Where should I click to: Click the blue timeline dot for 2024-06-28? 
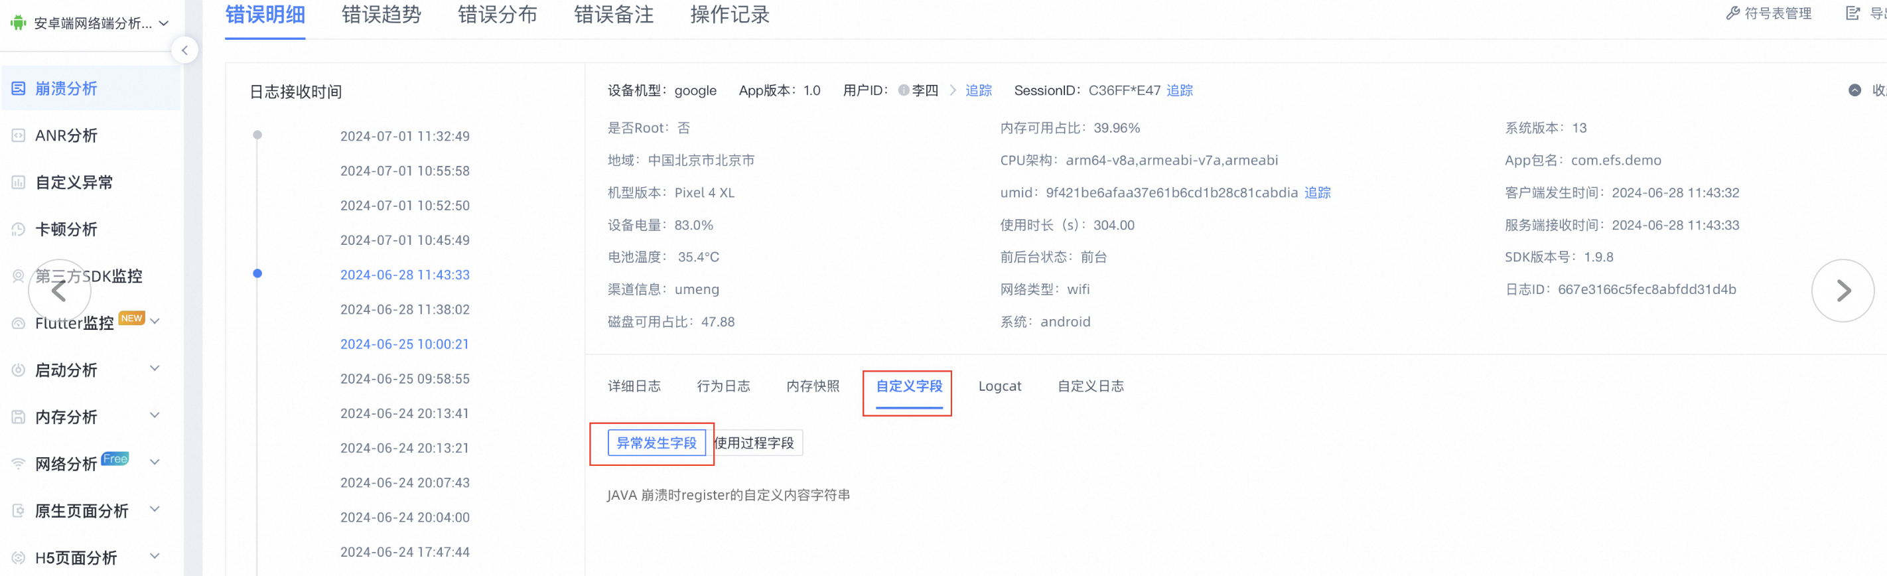point(257,273)
